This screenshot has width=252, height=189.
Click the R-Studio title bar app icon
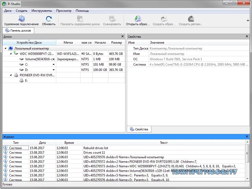[4, 4]
